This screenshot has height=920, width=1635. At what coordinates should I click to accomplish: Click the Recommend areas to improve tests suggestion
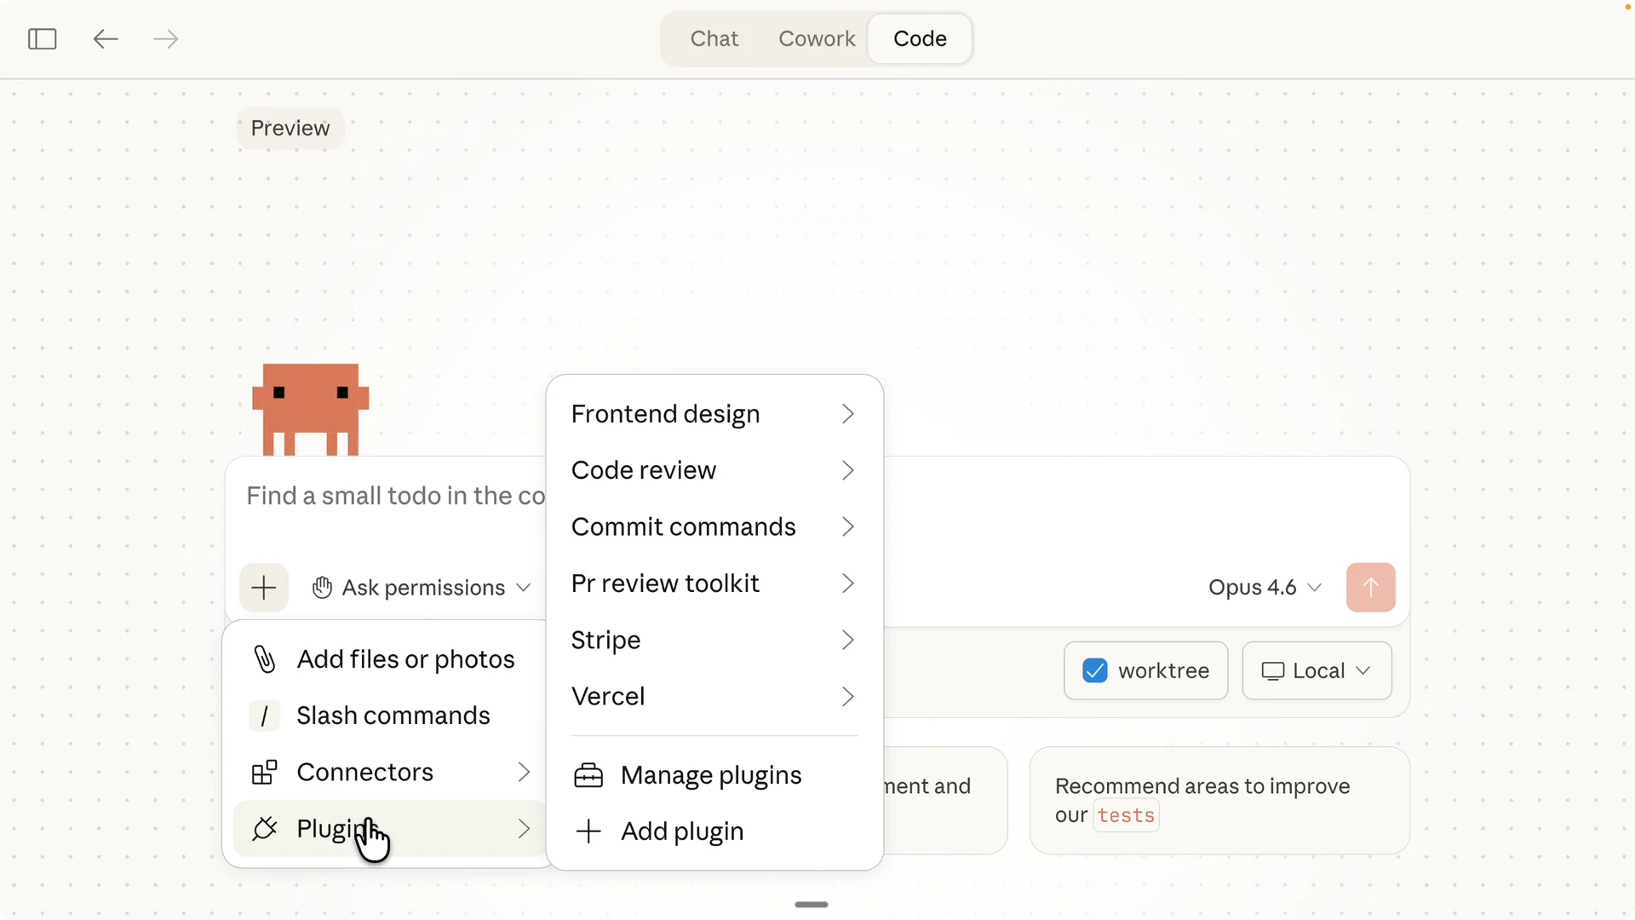click(x=1219, y=801)
